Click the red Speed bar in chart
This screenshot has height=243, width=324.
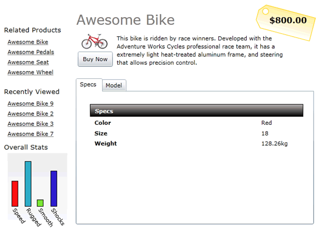(15, 194)
